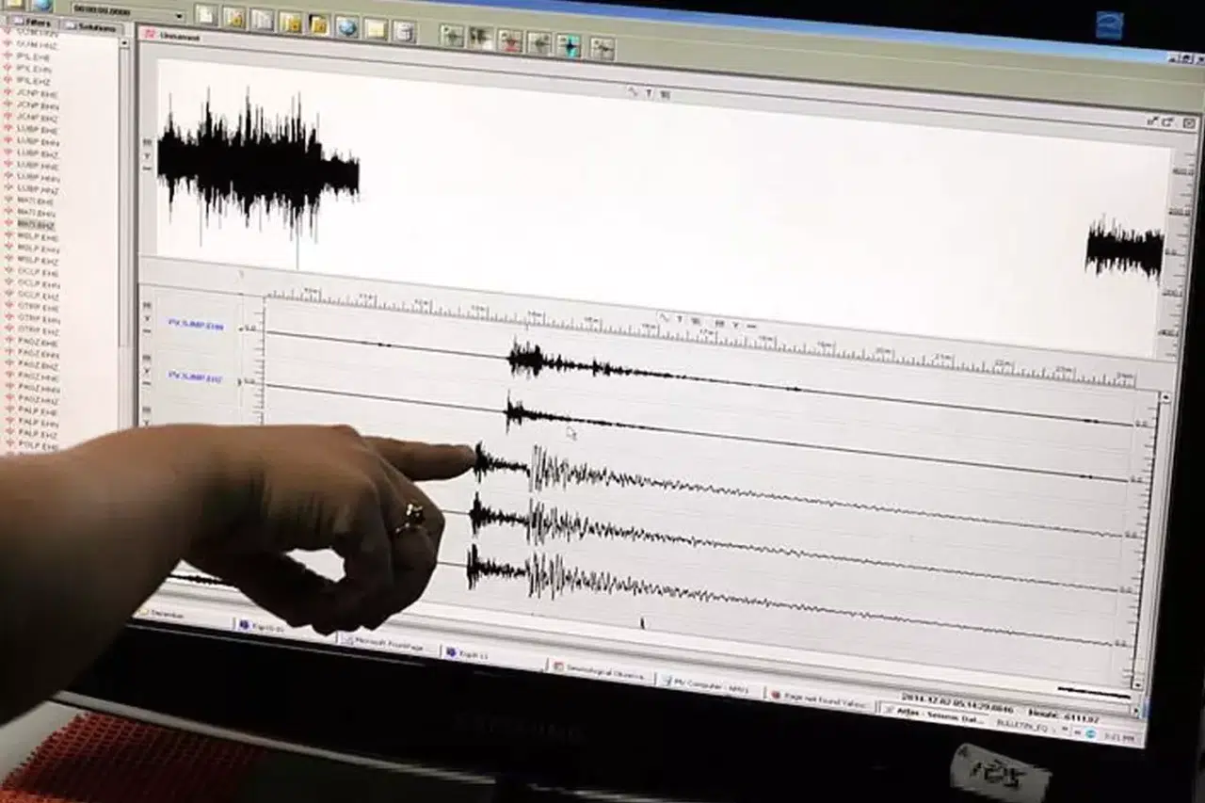Click the database cylinder icon in the toolbar
This screenshot has height=803, width=1205.
click(x=404, y=30)
